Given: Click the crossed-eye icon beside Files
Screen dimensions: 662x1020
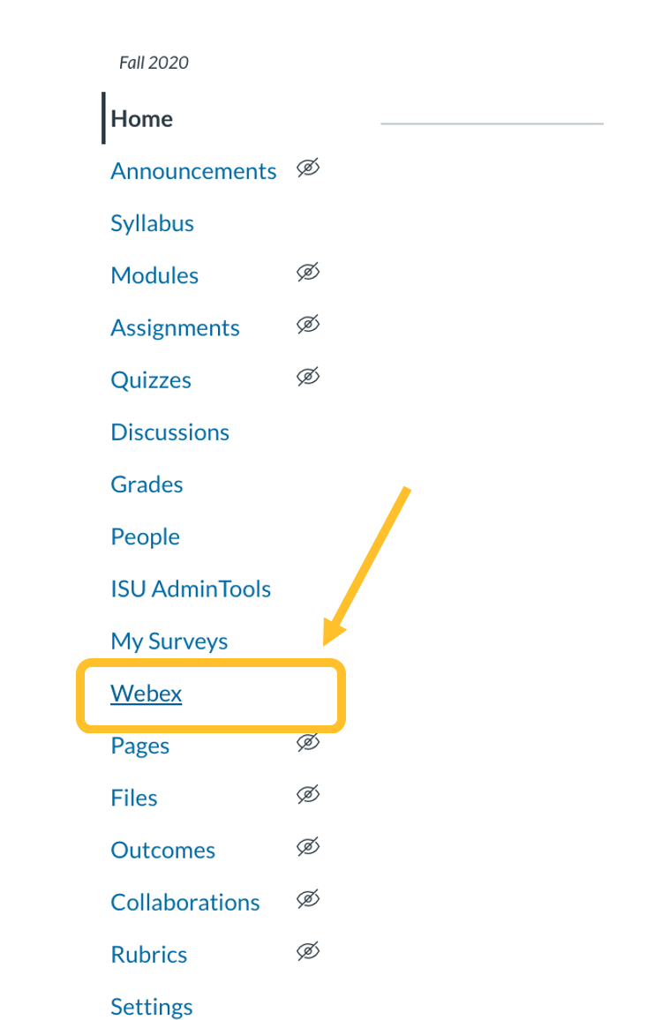Looking at the screenshot, I should pyautogui.click(x=307, y=796).
